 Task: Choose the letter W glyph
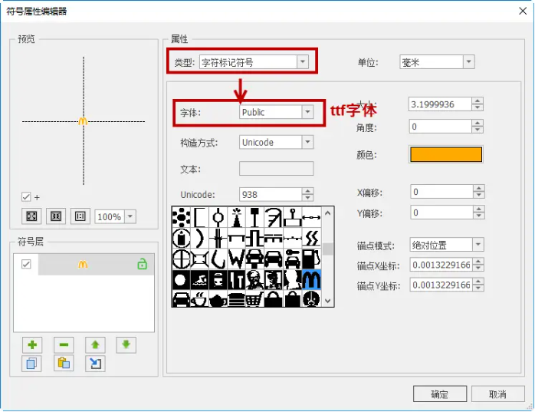pyautogui.click(x=236, y=259)
